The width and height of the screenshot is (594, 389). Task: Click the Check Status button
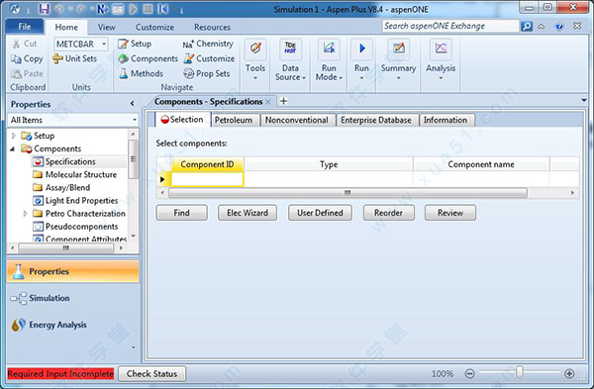(x=151, y=374)
